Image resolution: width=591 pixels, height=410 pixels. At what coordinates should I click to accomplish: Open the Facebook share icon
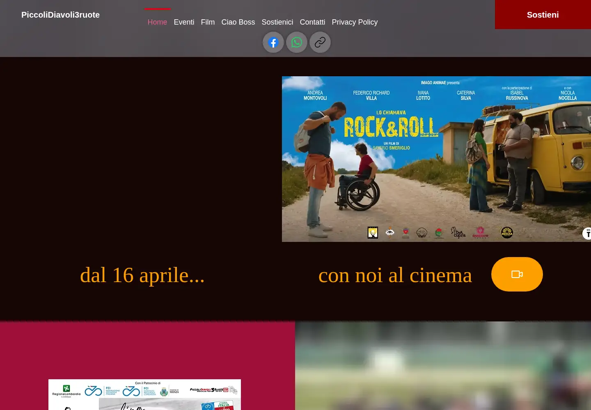[273, 42]
